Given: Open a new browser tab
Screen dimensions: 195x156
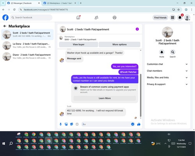Looking at the screenshot, I should (81, 3).
